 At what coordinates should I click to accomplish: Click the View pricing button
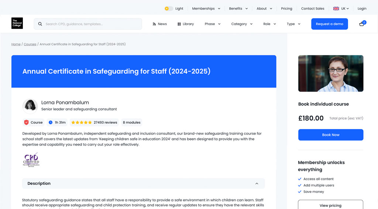click(330, 205)
